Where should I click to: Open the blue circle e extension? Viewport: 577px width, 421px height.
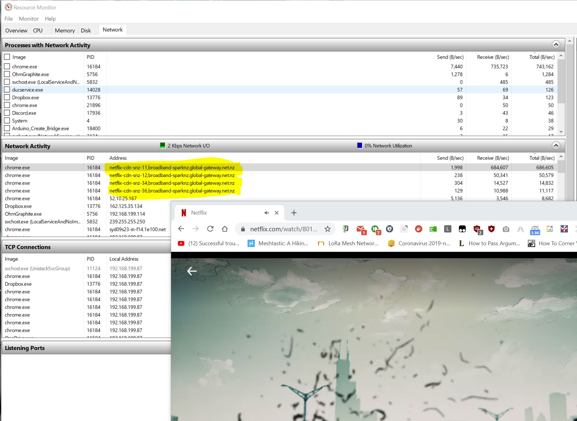click(390, 229)
